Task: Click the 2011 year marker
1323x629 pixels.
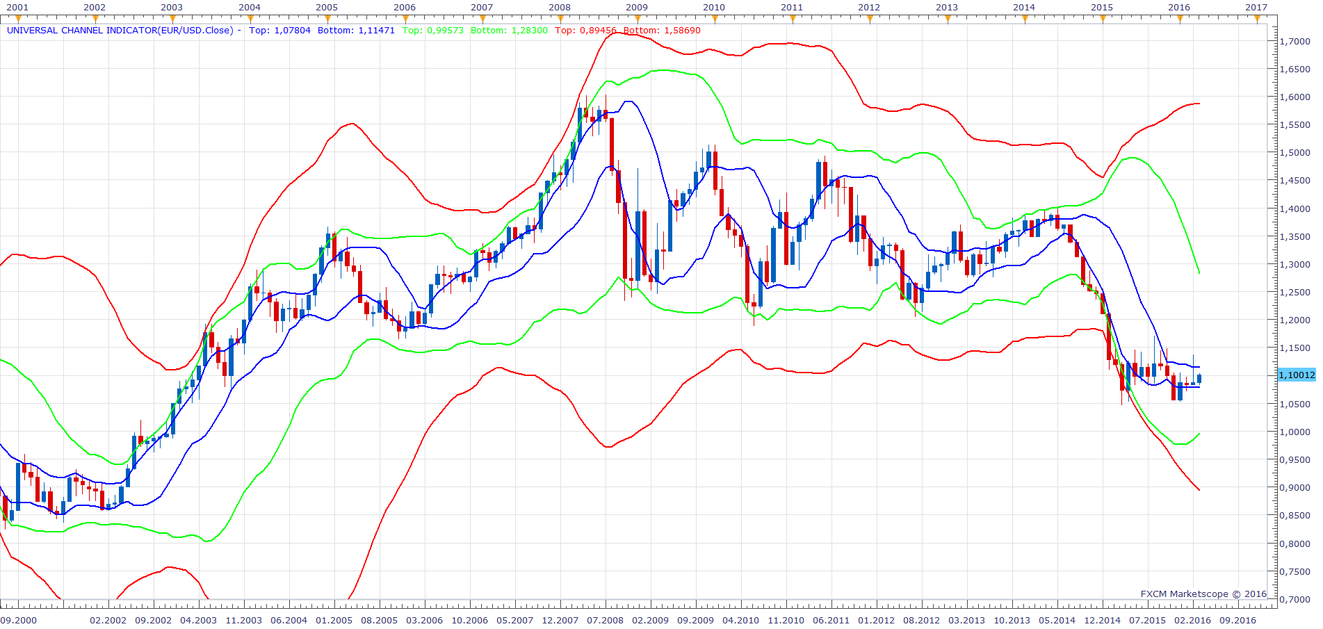Action: [x=793, y=19]
